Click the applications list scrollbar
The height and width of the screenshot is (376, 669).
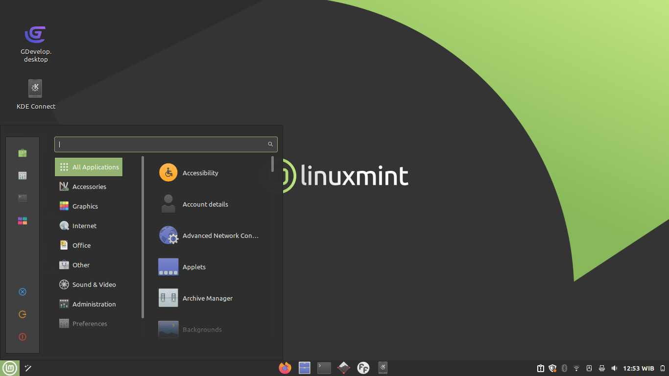click(273, 164)
